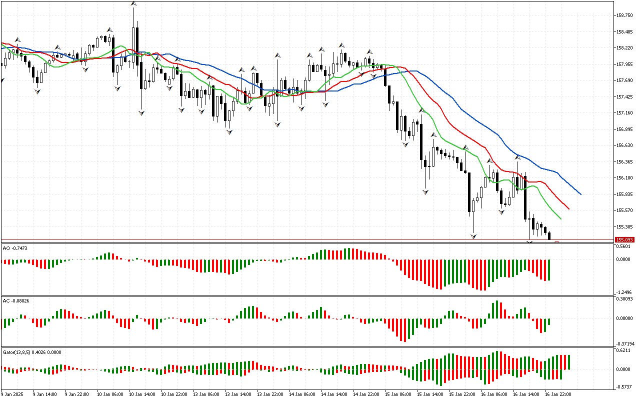Screen dimensions: 640x400
Task: Click the 13 Jan 06:00 time label
Action: pyautogui.click(x=205, y=394)
